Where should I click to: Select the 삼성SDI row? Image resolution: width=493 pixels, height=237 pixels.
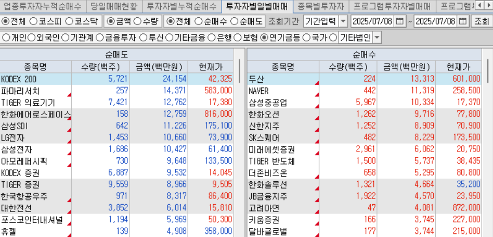click(116, 126)
